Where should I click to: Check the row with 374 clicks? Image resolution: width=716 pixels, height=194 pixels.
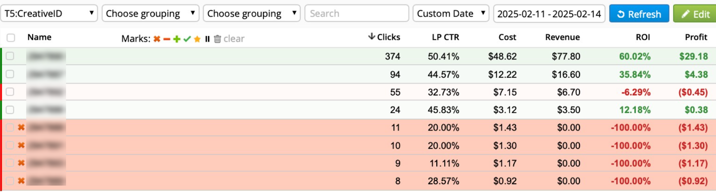point(10,56)
